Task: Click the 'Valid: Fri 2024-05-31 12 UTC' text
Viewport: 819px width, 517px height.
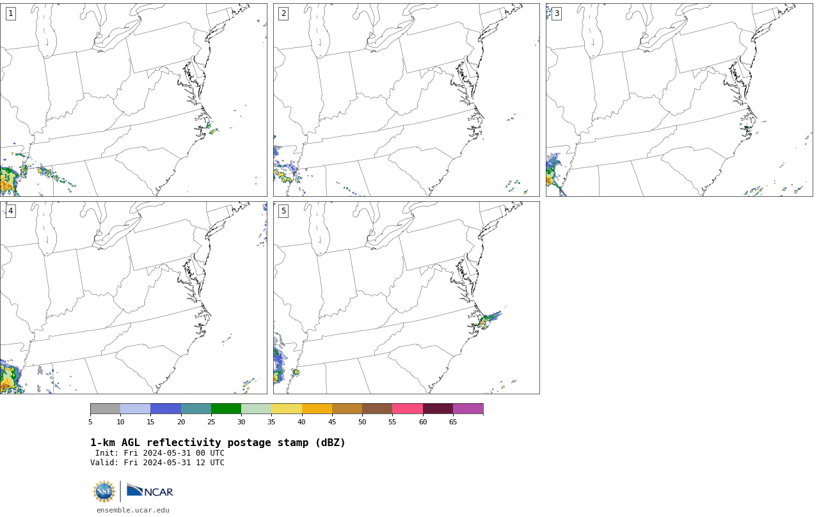Action: tap(157, 463)
